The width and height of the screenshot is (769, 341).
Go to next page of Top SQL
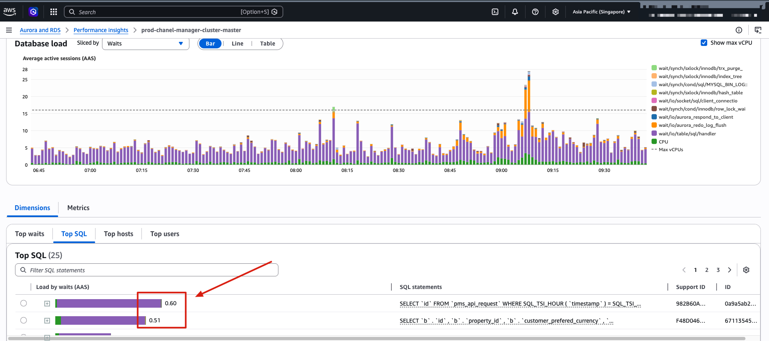coord(730,270)
